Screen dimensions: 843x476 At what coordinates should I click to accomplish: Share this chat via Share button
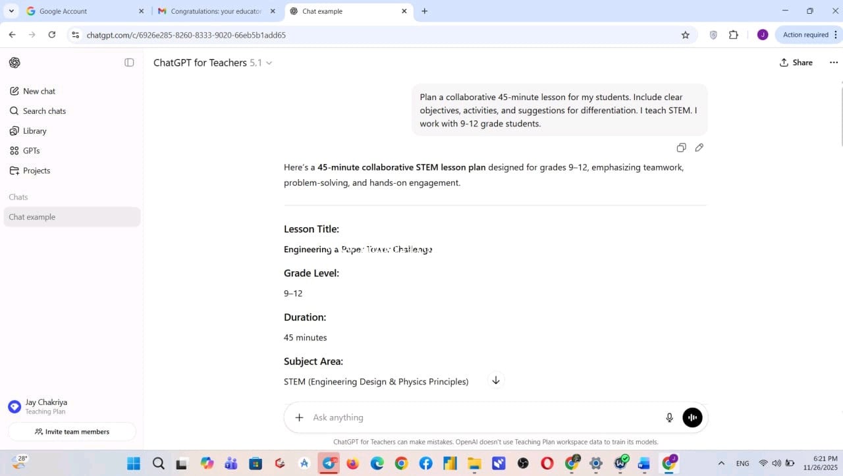[x=796, y=63]
